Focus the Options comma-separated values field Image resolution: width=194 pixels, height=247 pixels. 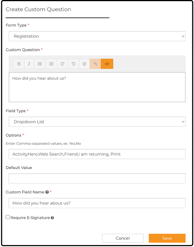[97, 154]
